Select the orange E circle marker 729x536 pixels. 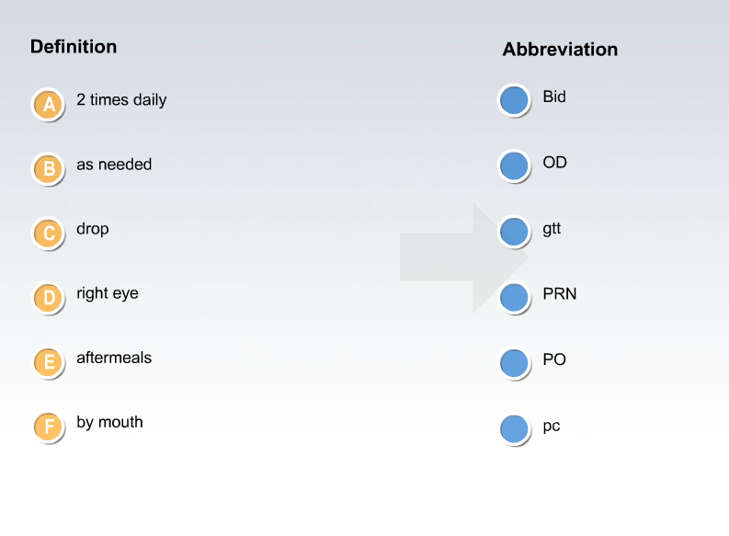pos(48,362)
